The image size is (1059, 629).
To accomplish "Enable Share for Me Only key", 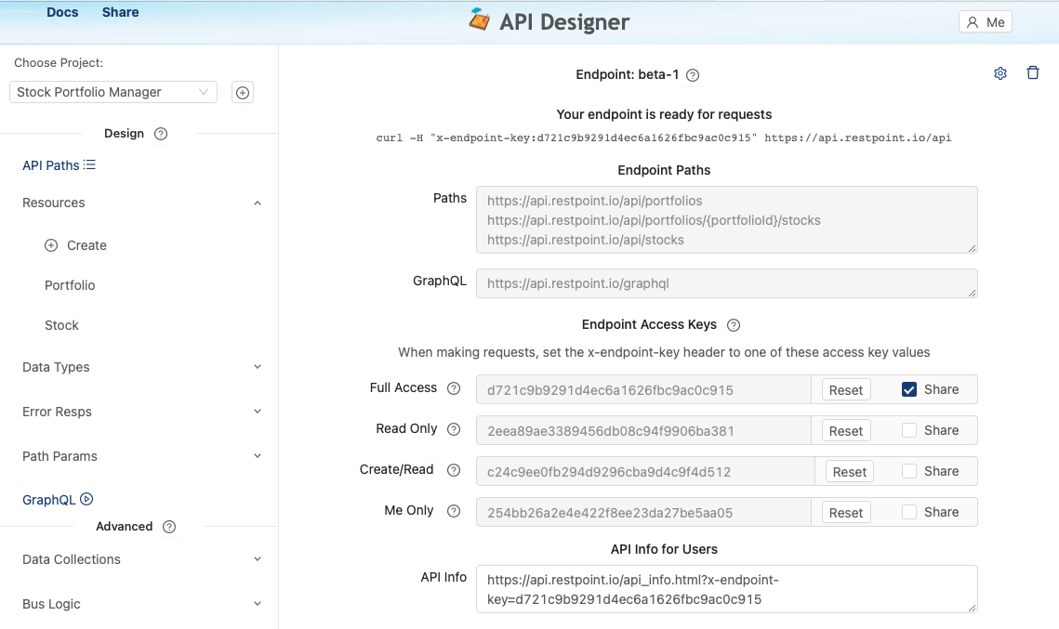I will click(909, 512).
